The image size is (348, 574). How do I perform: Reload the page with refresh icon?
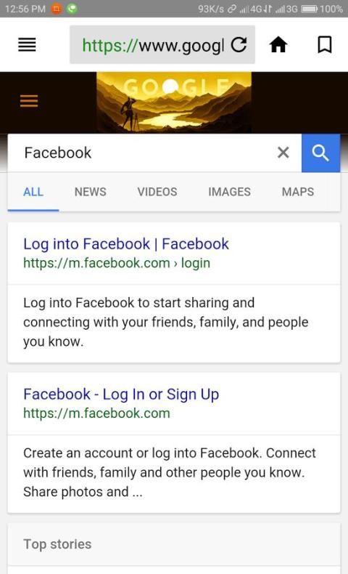pyautogui.click(x=239, y=45)
